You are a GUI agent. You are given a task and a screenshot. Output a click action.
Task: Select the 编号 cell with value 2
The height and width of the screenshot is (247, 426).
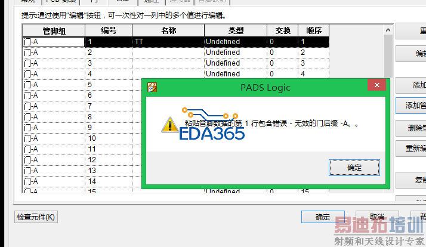click(109, 53)
